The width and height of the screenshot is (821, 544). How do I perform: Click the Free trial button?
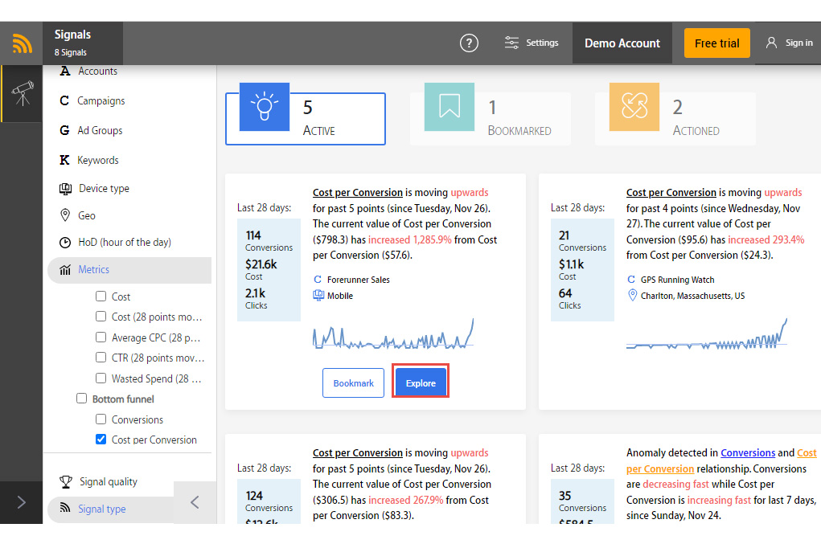(x=716, y=43)
